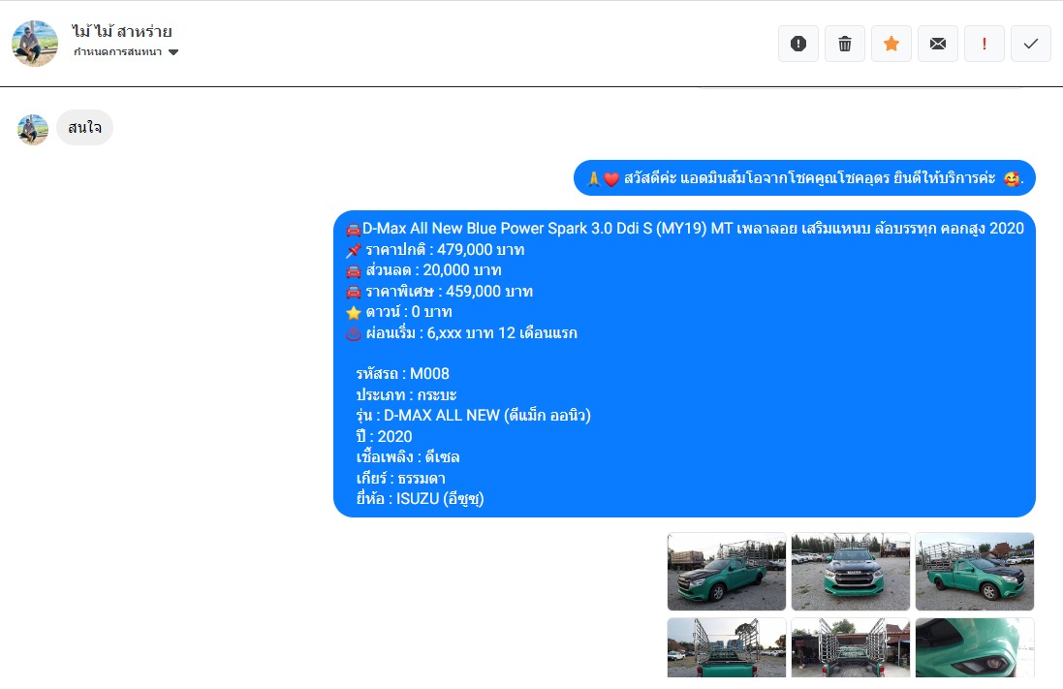Viewport: 1063px width, 689px height.
Task: Open the contact's profile photo in the header
Action: click(x=35, y=44)
